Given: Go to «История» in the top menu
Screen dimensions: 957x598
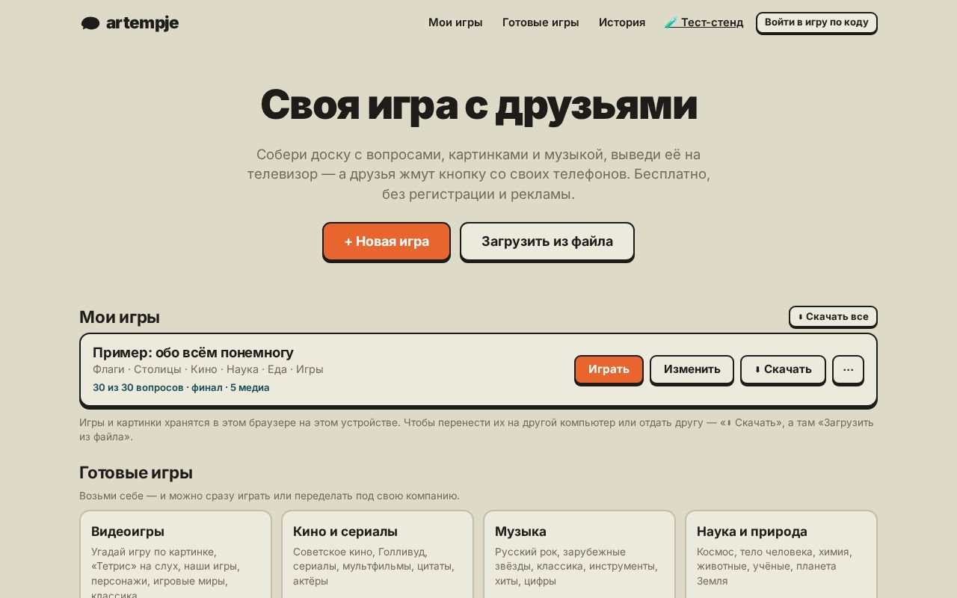Looking at the screenshot, I should point(622,22).
